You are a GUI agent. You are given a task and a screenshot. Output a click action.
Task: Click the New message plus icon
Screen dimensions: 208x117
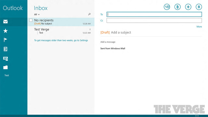(188, 7)
